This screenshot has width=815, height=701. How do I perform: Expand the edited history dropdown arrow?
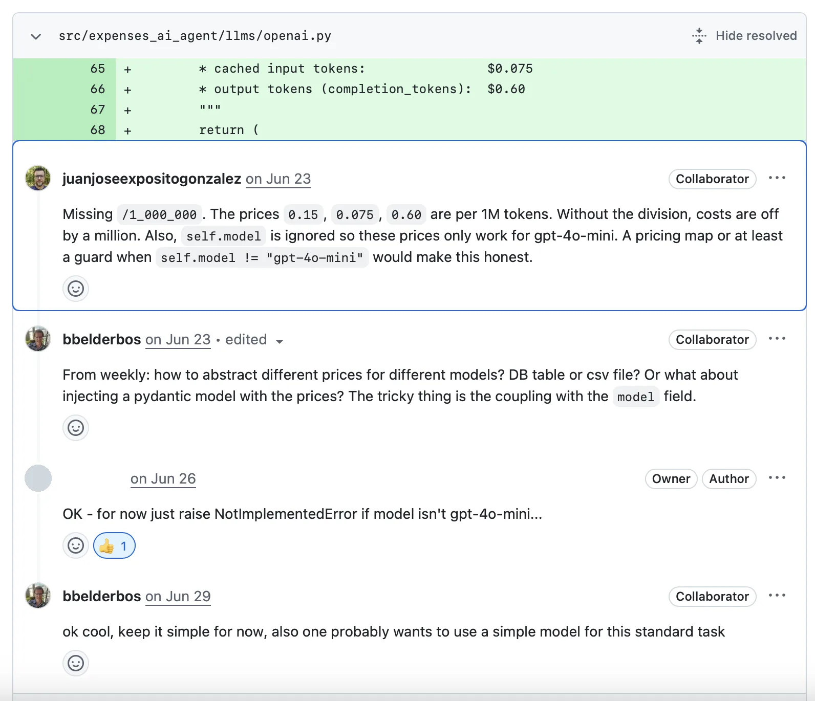(x=280, y=341)
